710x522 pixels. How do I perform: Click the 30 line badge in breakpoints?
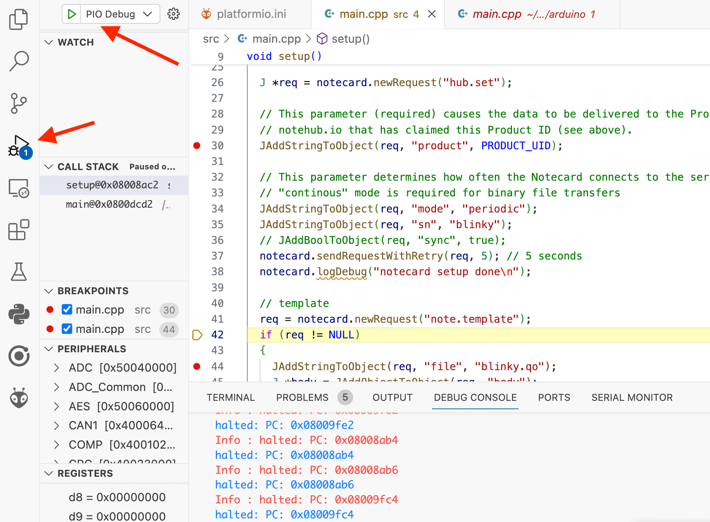pyautogui.click(x=169, y=310)
